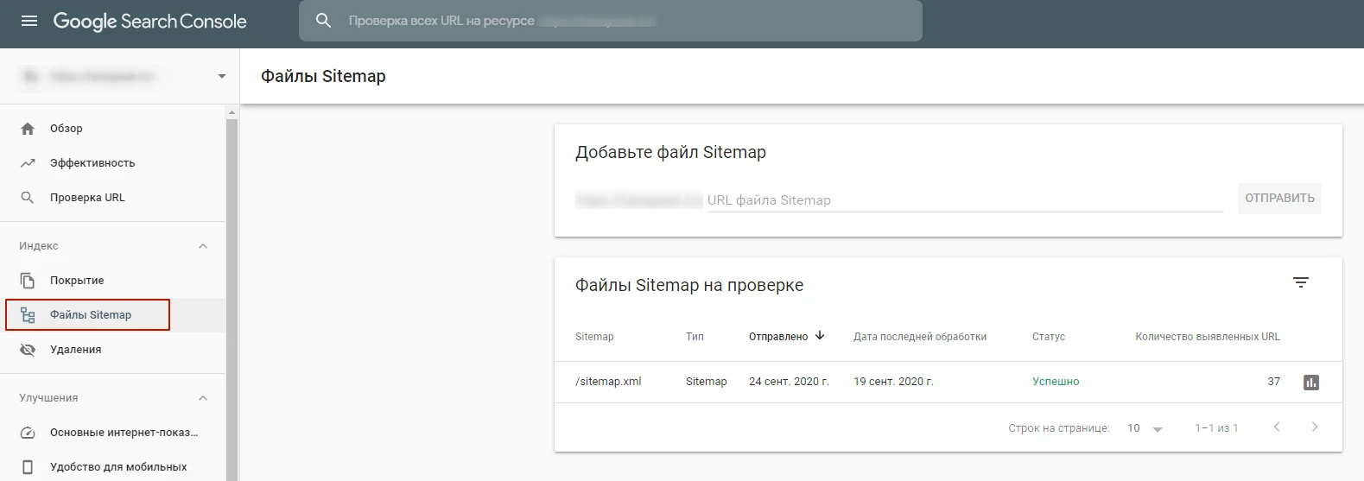Open the /sitemap.xml row
1364x481 pixels.
(608, 382)
